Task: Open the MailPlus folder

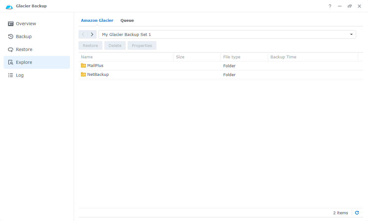Action: 95,65
